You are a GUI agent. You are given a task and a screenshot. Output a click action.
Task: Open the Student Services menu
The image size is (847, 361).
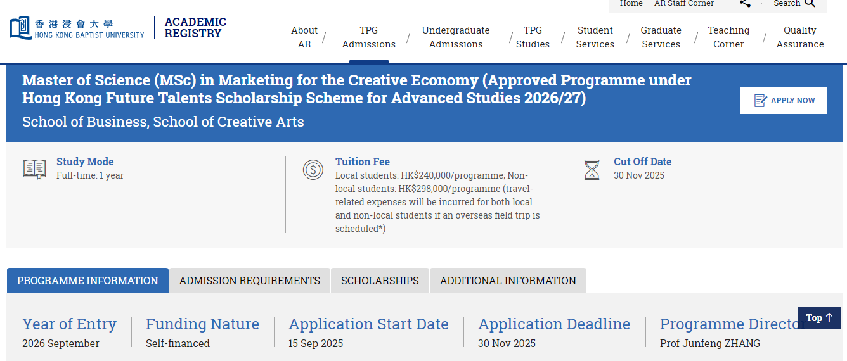[595, 37]
